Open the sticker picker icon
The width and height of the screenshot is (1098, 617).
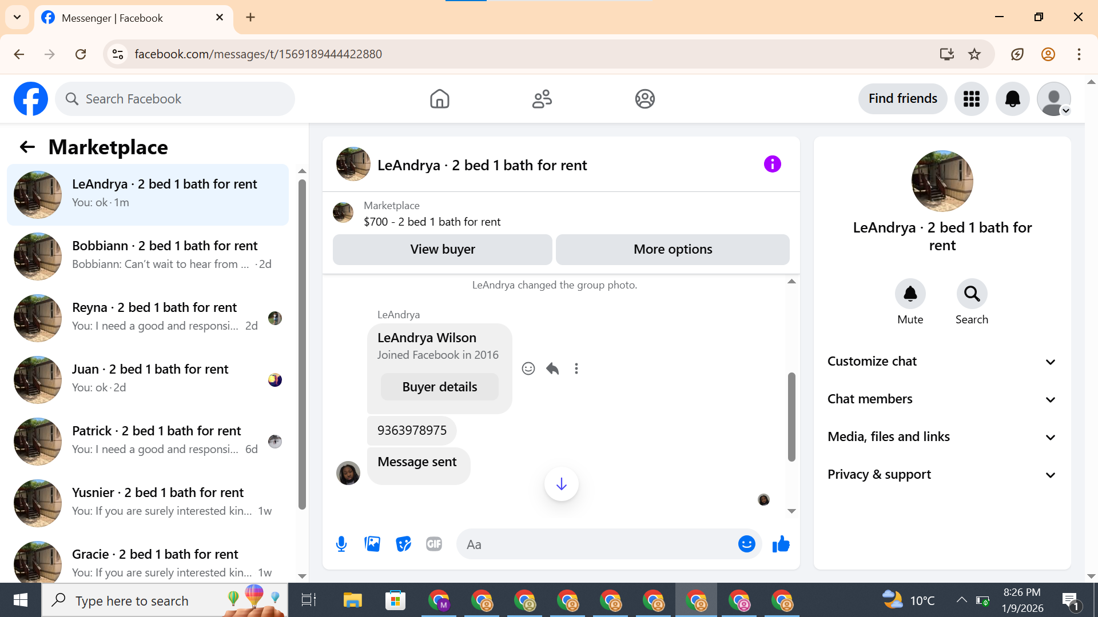403,544
